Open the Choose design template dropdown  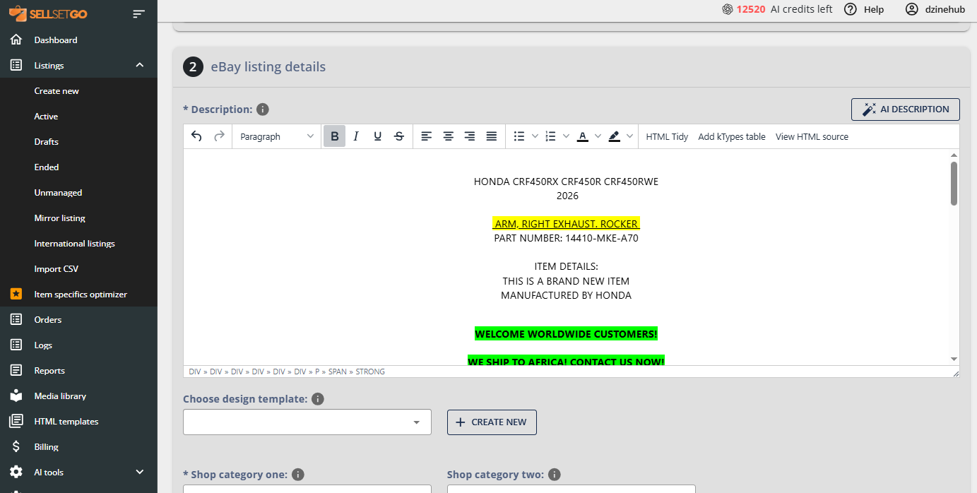coord(307,422)
